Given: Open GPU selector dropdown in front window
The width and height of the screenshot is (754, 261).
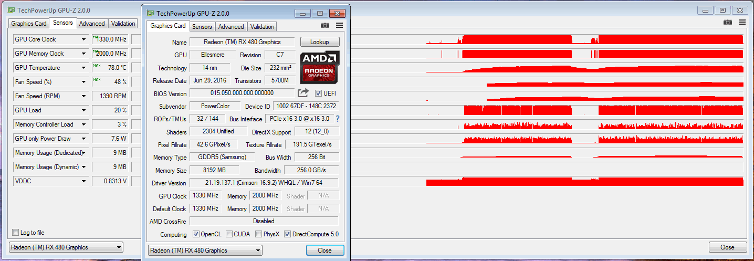Looking at the screenshot, I should click(205, 250).
